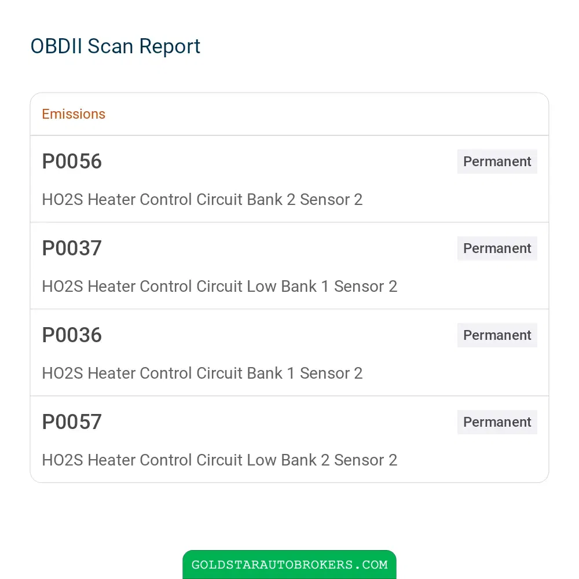Click the Permanent badge next to P0036

497,335
